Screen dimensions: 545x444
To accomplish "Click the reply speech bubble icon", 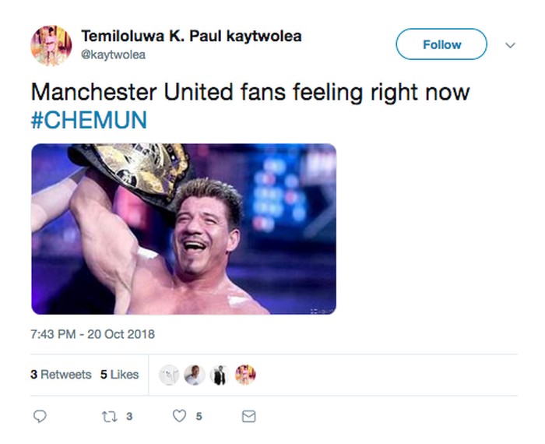I will click(41, 417).
